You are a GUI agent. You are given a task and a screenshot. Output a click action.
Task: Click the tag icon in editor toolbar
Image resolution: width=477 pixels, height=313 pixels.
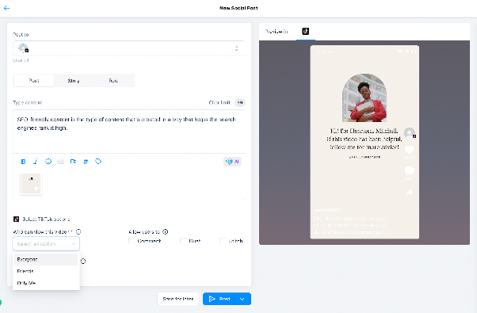click(98, 162)
